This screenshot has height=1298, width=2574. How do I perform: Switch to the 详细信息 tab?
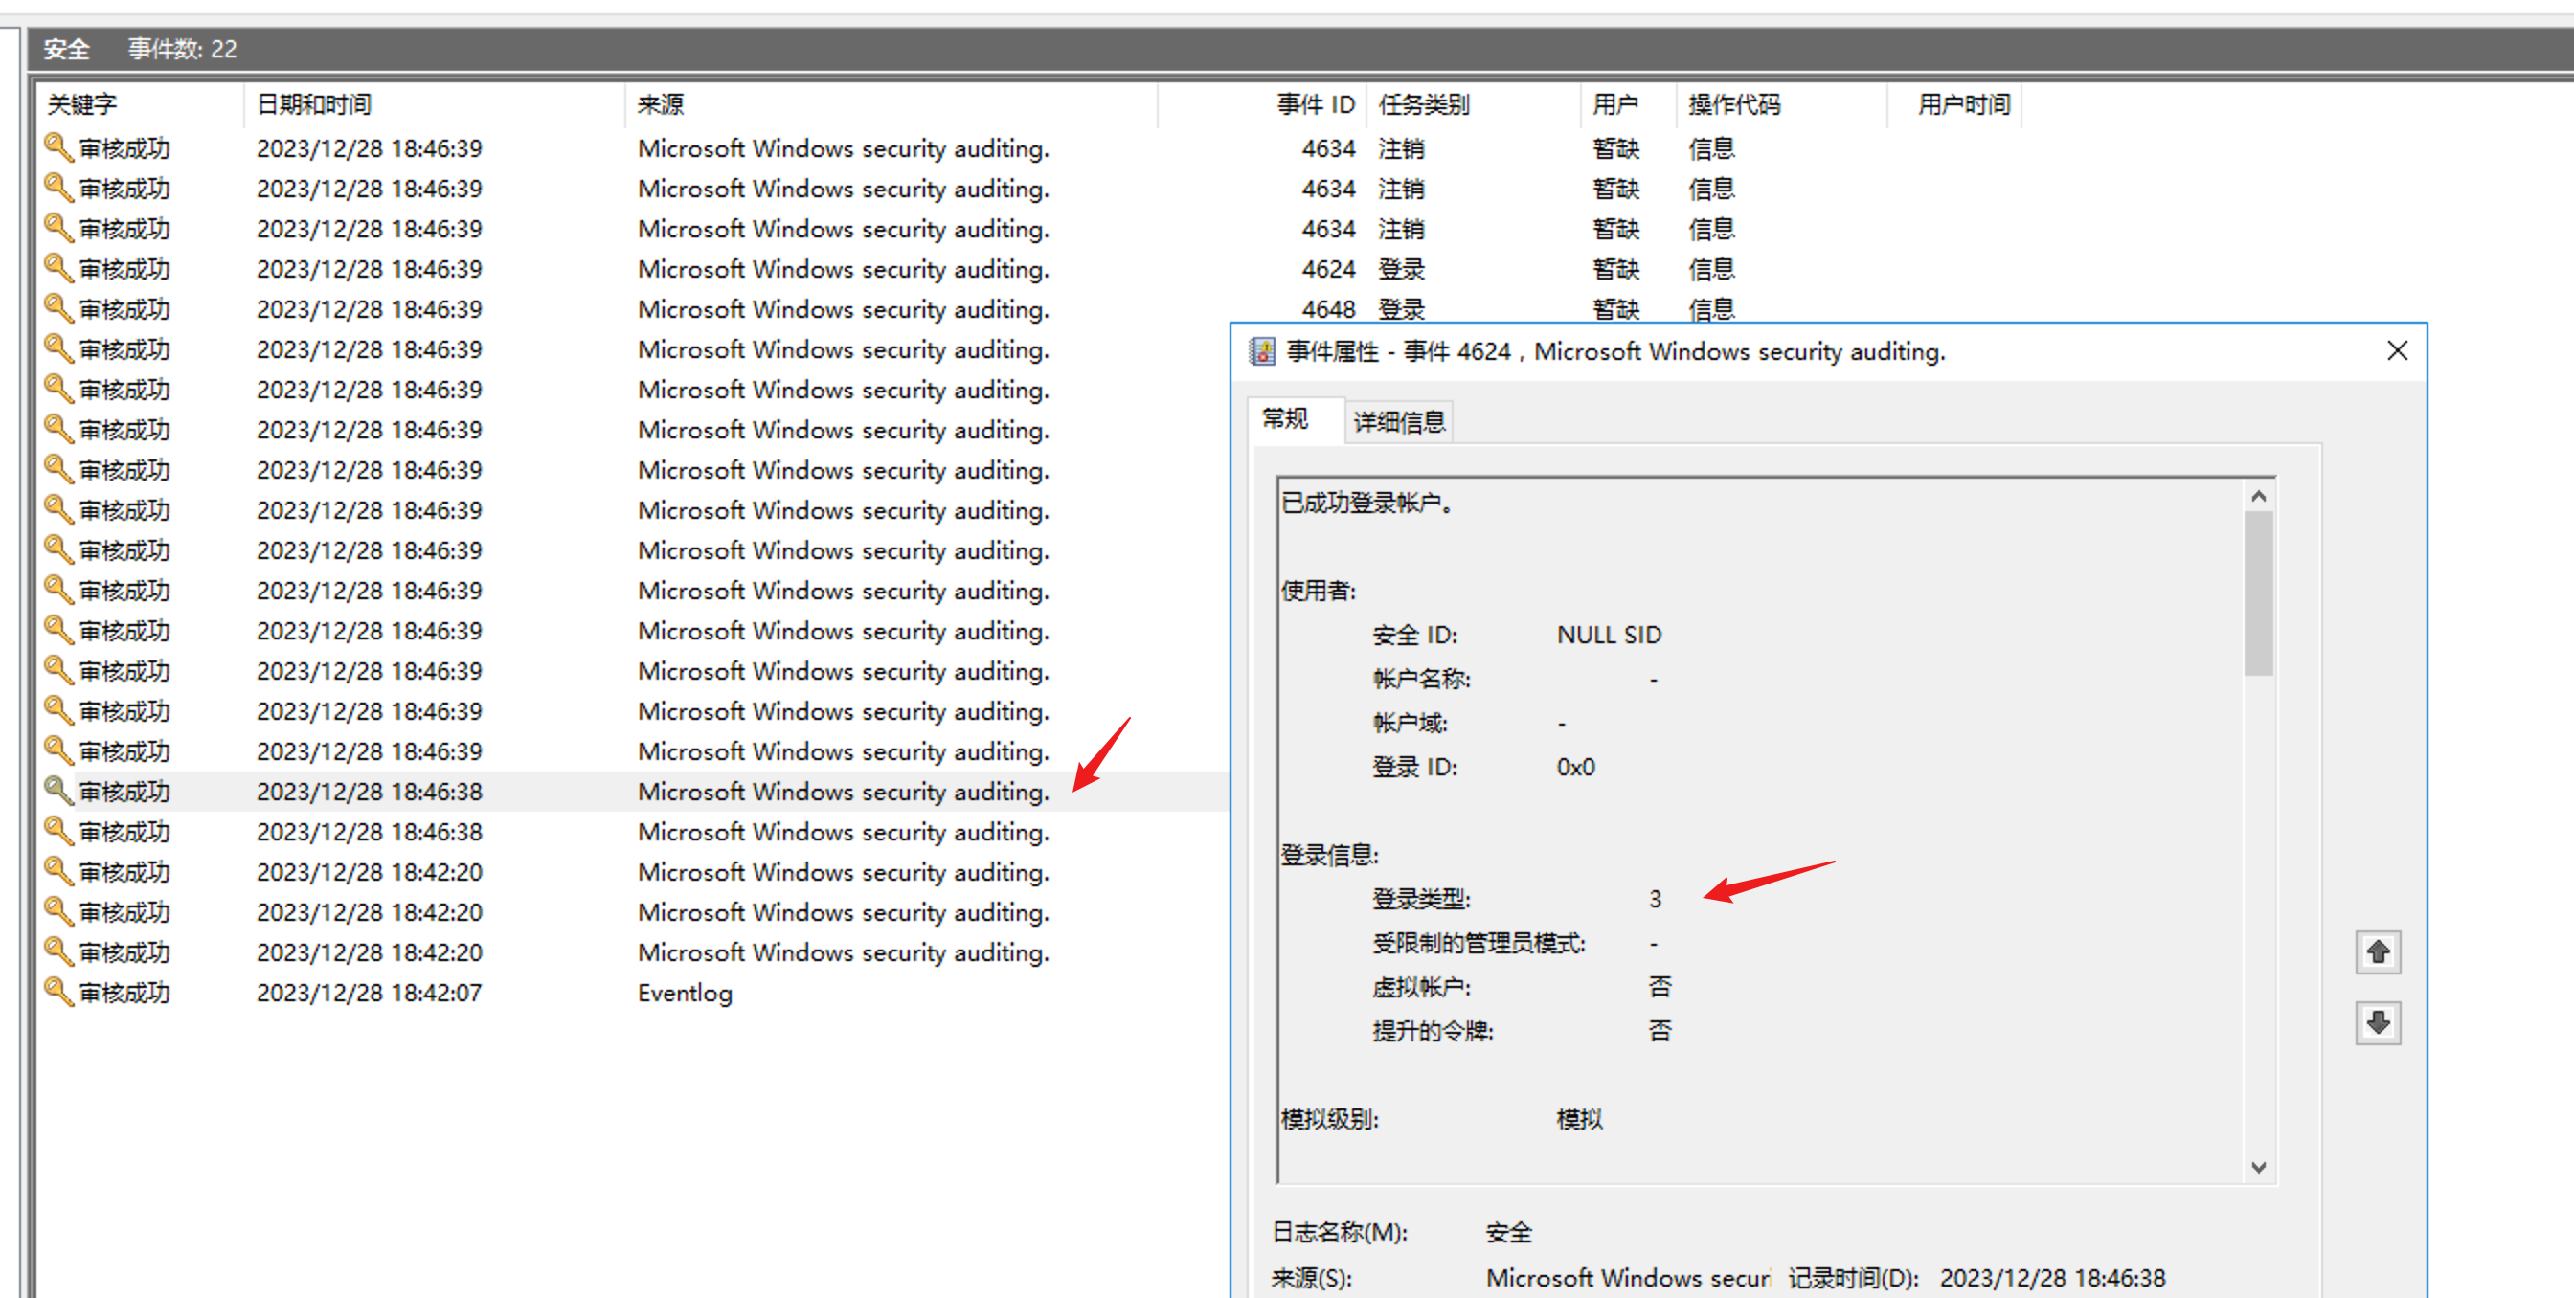(1398, 422)
